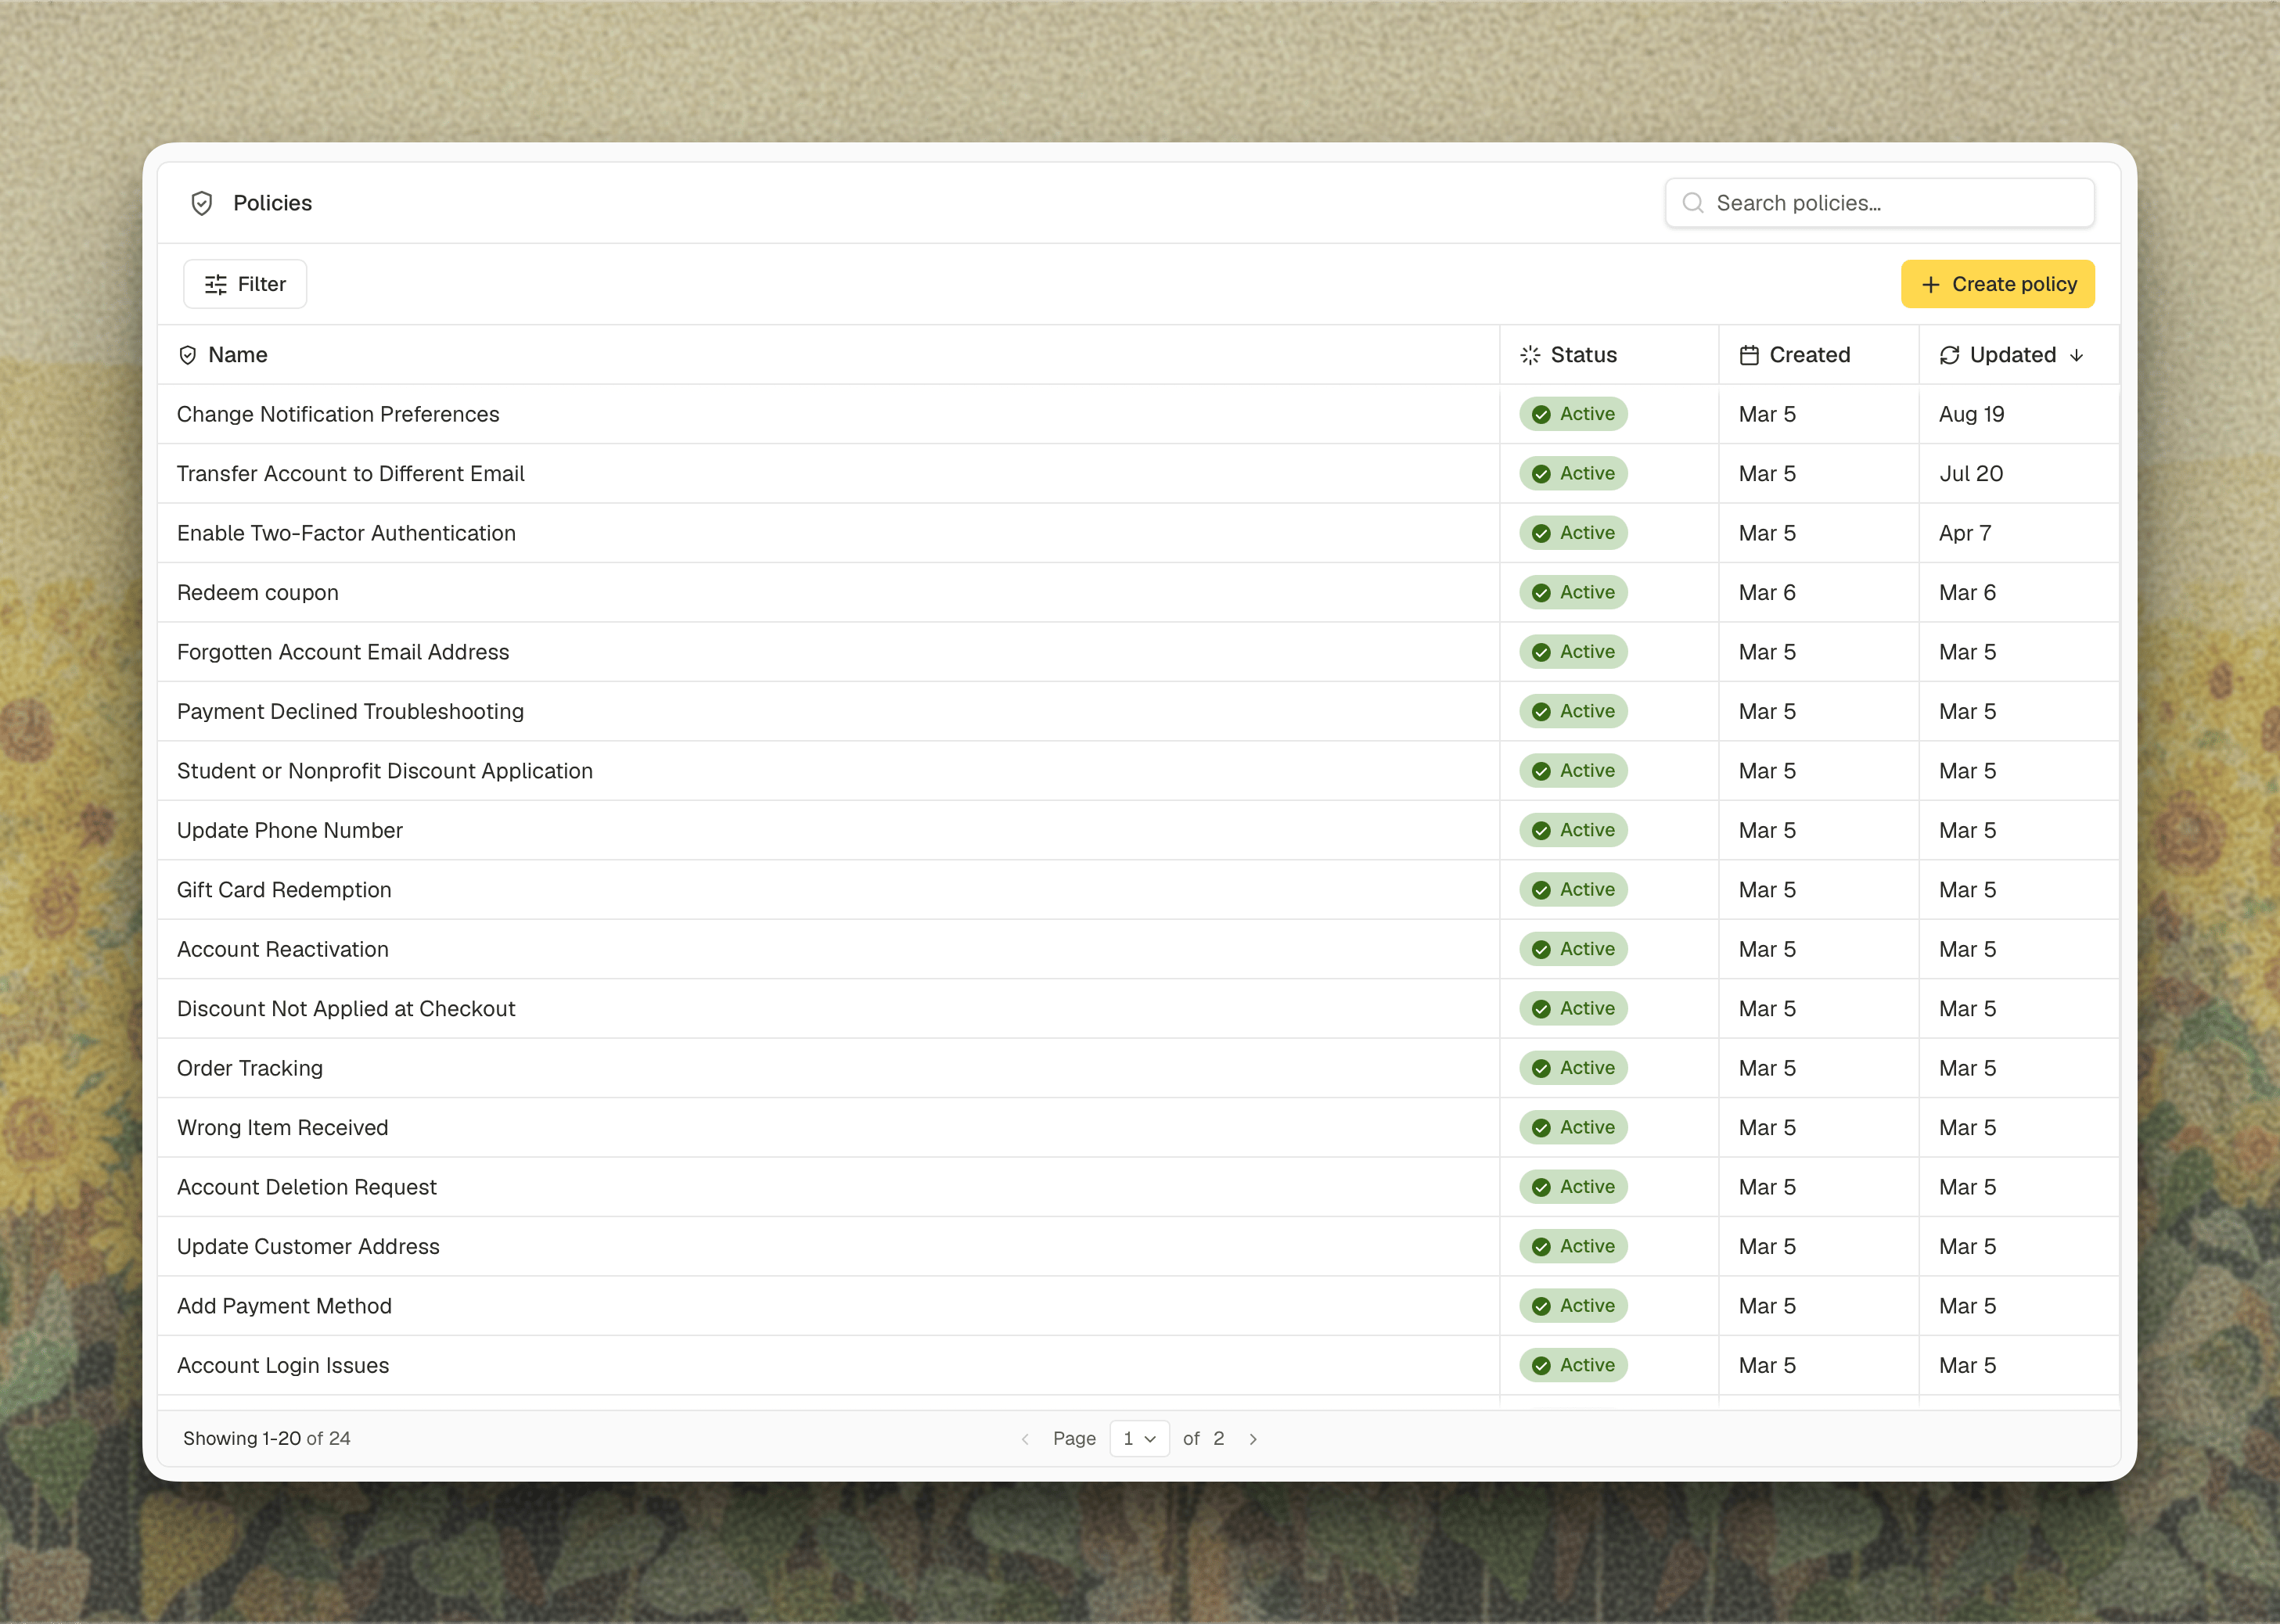Image resolution: width=2280 pixels, height=1624 pixels.
Task: Click the Aug 19 updated date
Action: point(1971,414)
